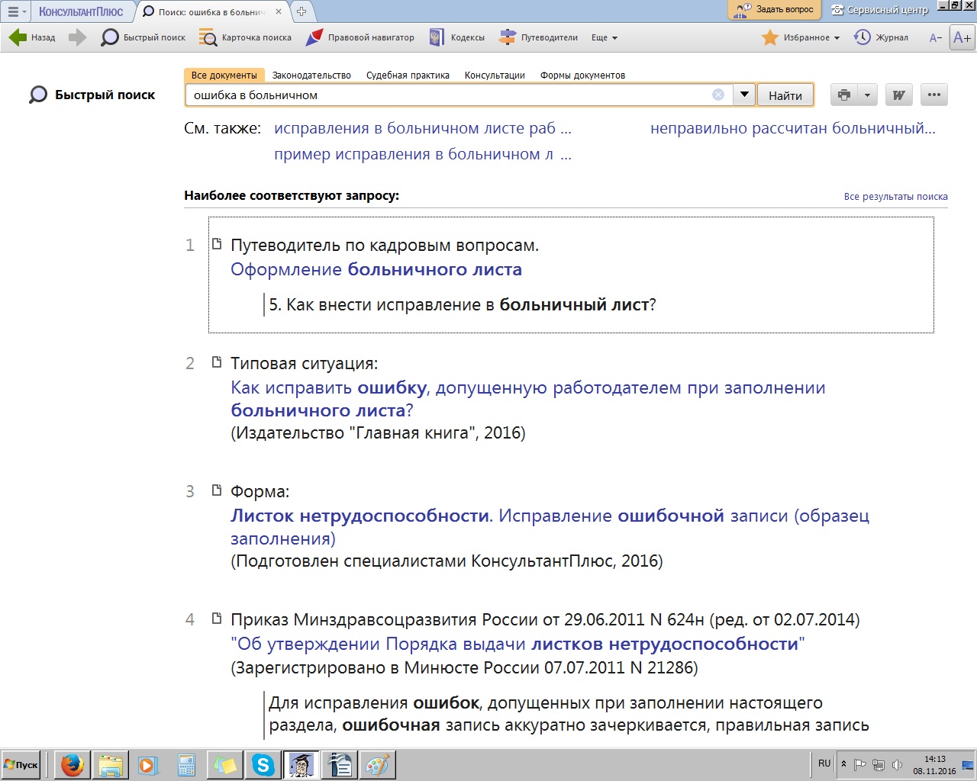
Task: Clear the search field with X icon
Action: coord(718,95)
